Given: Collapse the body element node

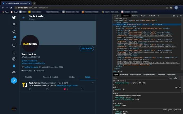Looking at the screenshot, I should tap(115, 24).
